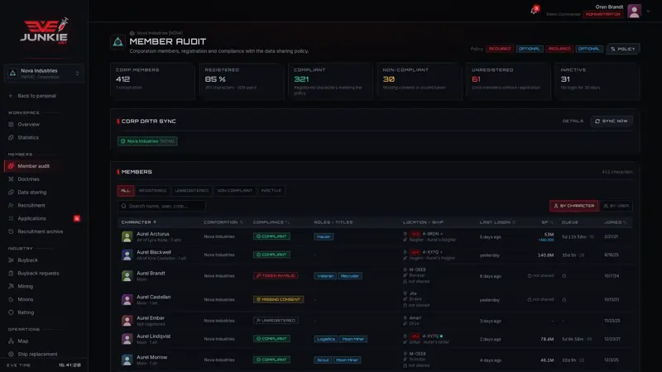
Task: Sort by Character column header
Action: (139, 222)
